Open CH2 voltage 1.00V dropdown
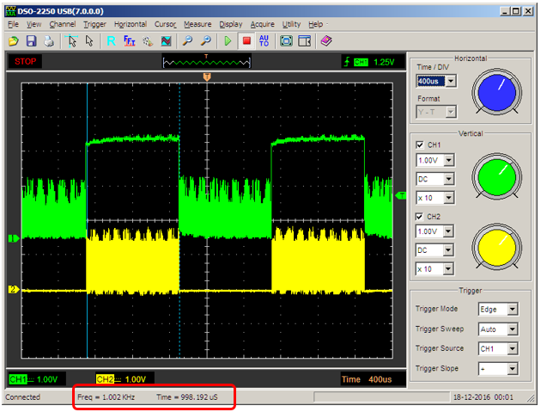Screen dimensions: 541x412 [448, 231]
